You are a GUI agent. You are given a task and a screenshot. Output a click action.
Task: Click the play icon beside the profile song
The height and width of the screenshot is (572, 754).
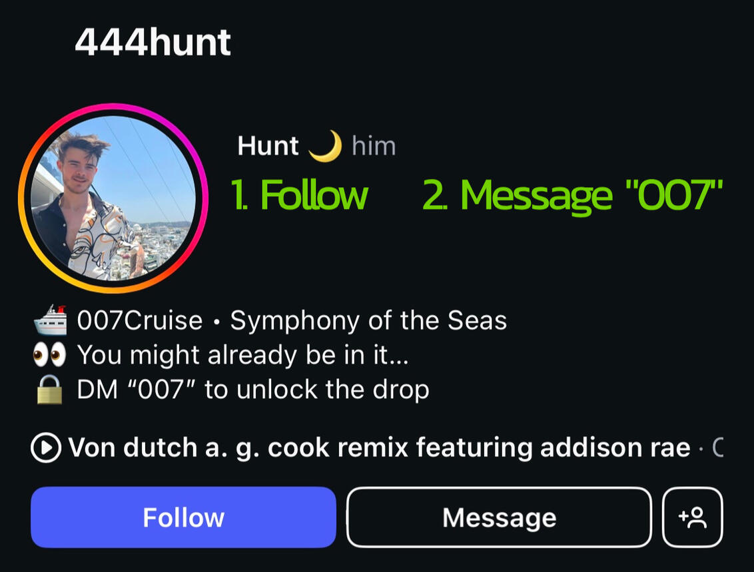point(46,447)
